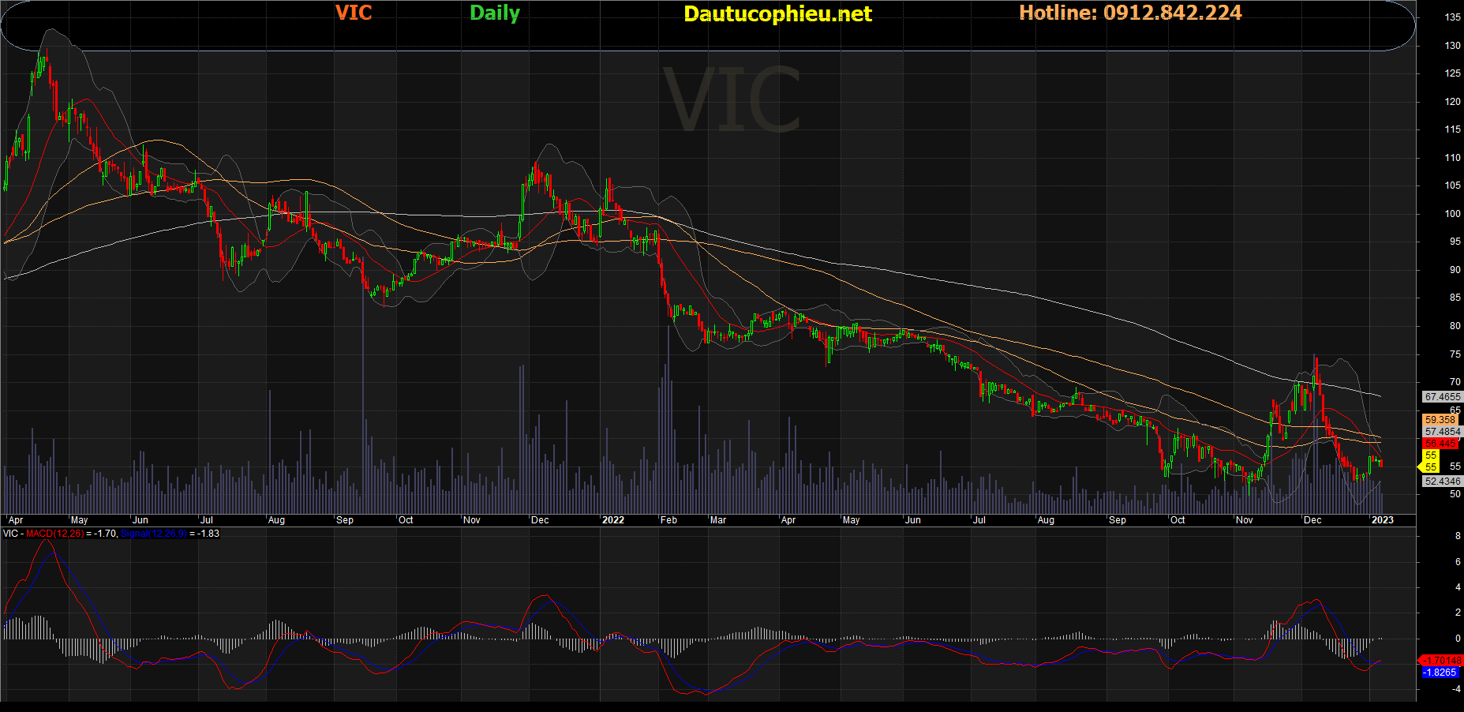
Task: Click the gray 57.4854 price tag
Action: [1442, 432]
